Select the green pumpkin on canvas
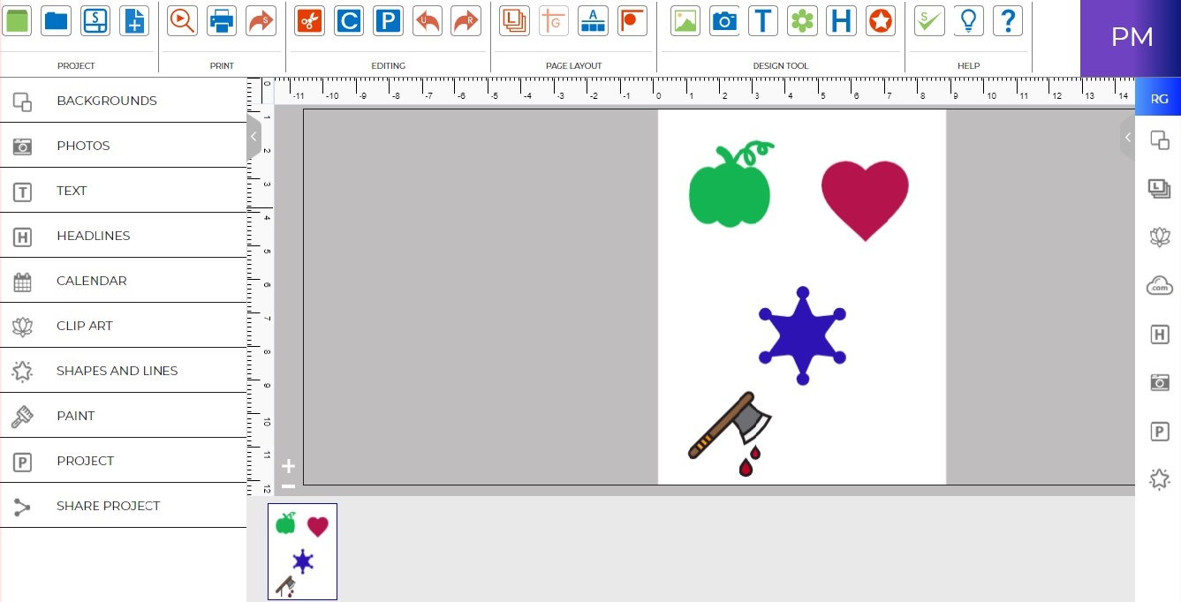The image size is (1181, 602). [x=731, y=184]
